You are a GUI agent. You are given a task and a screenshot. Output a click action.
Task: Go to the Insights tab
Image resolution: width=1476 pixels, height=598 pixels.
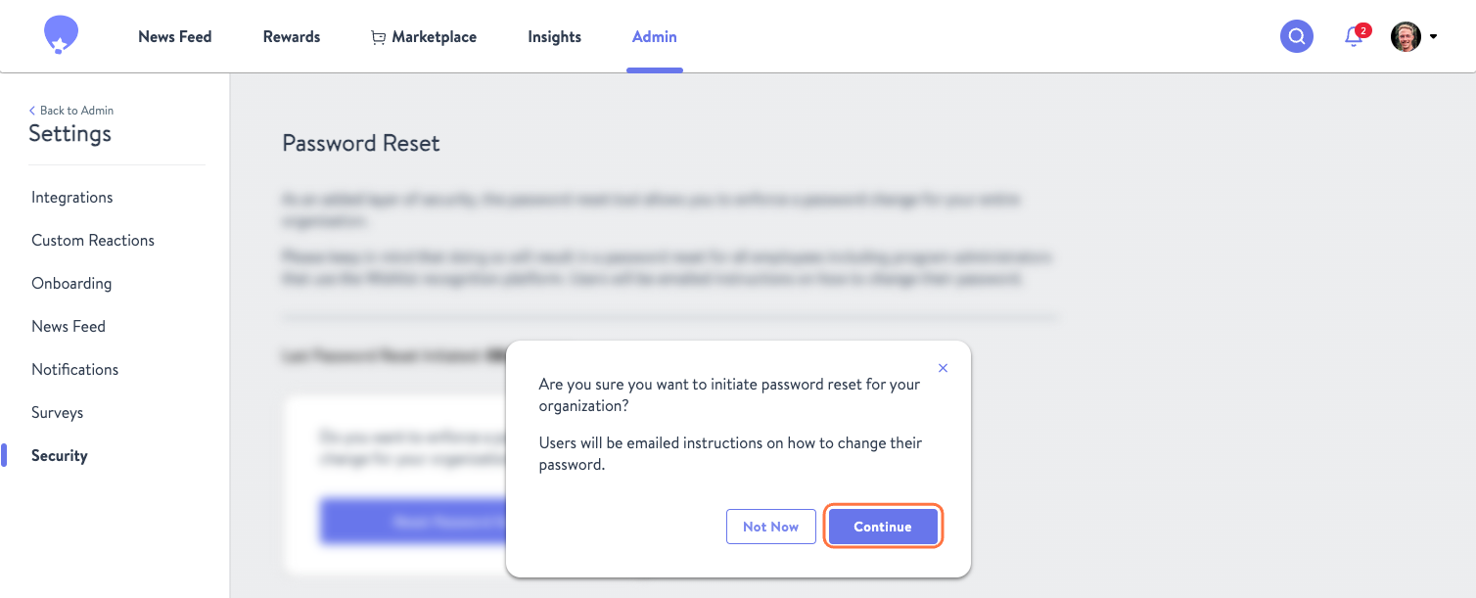(554, 37)
